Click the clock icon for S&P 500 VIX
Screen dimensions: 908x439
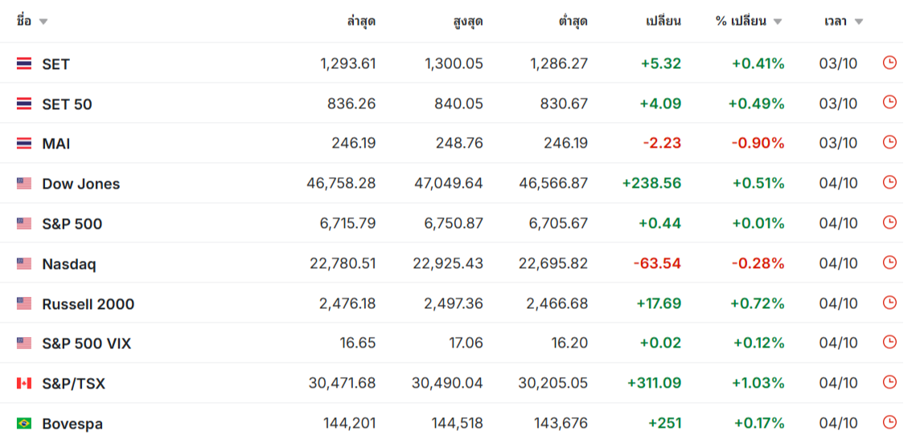889,342
